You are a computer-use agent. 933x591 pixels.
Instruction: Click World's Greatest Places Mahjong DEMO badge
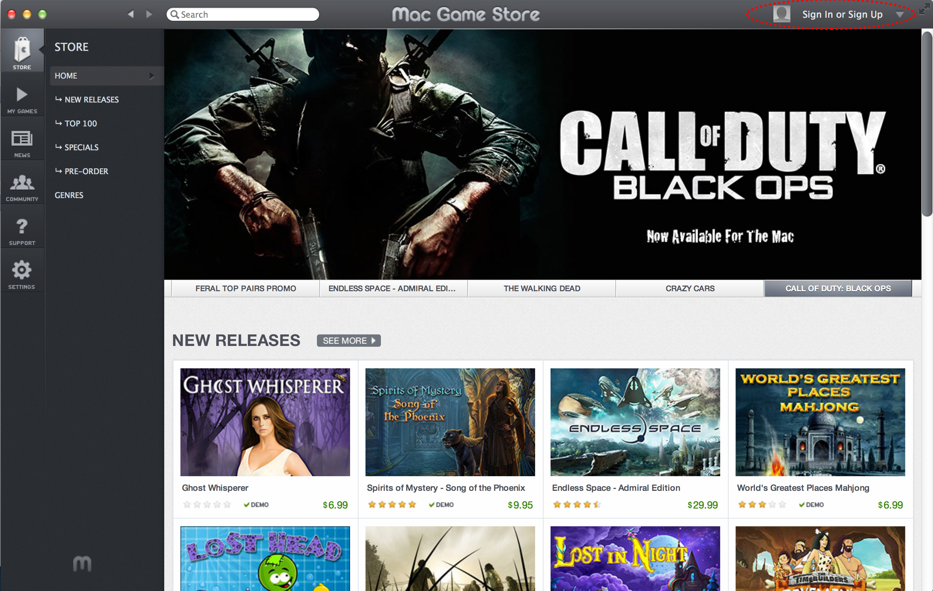pos(811,505)
